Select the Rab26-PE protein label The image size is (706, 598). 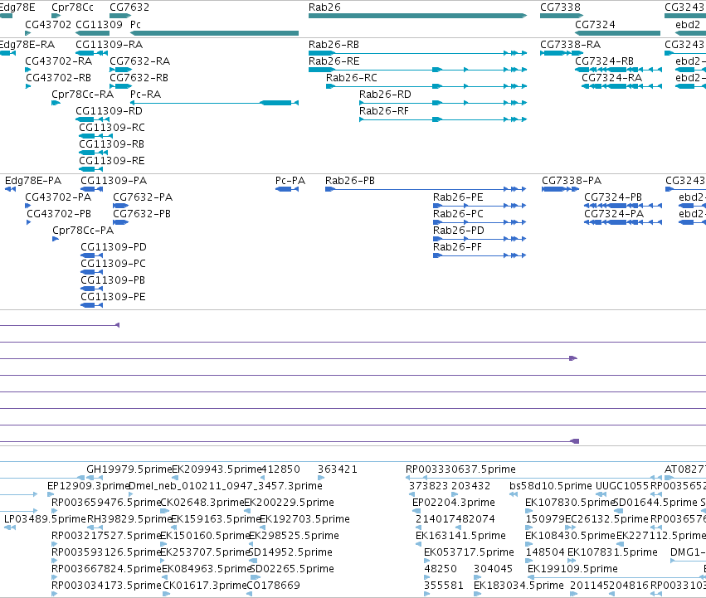click(x=458, y=197)
